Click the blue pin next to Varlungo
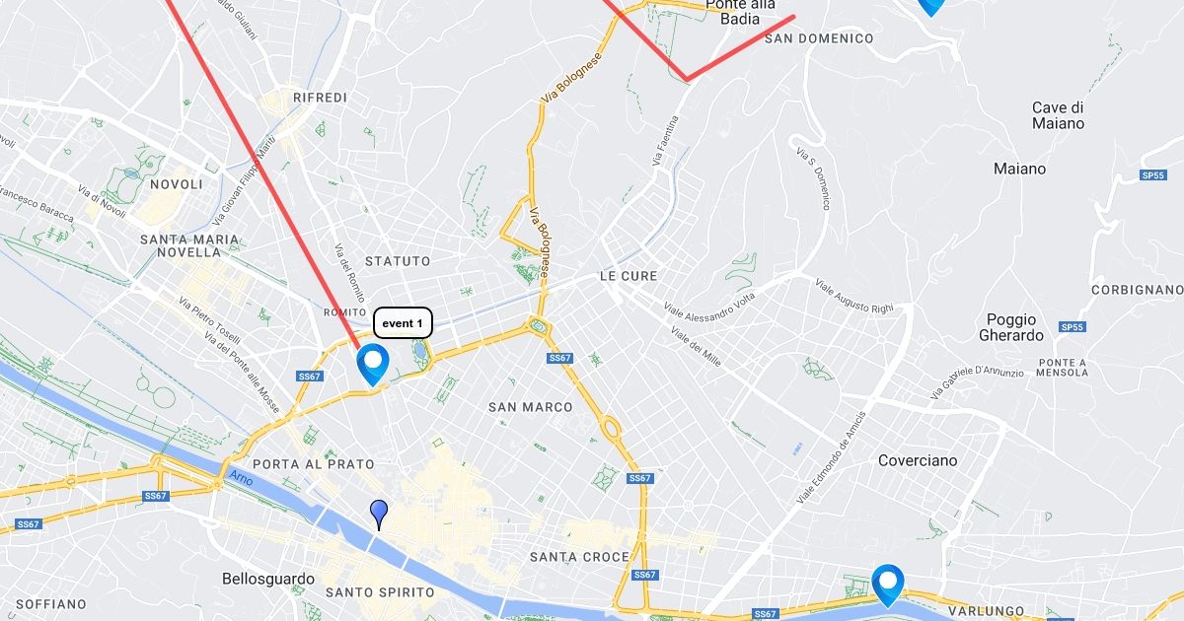1184x621 pixels. click(888, 585)
